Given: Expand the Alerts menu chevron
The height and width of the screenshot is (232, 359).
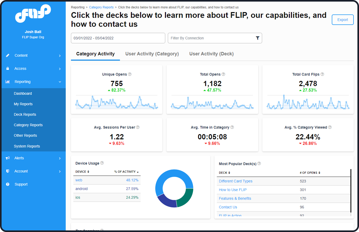Looking at the screenshot, I should pyautogui.click(x=60, y=158).
